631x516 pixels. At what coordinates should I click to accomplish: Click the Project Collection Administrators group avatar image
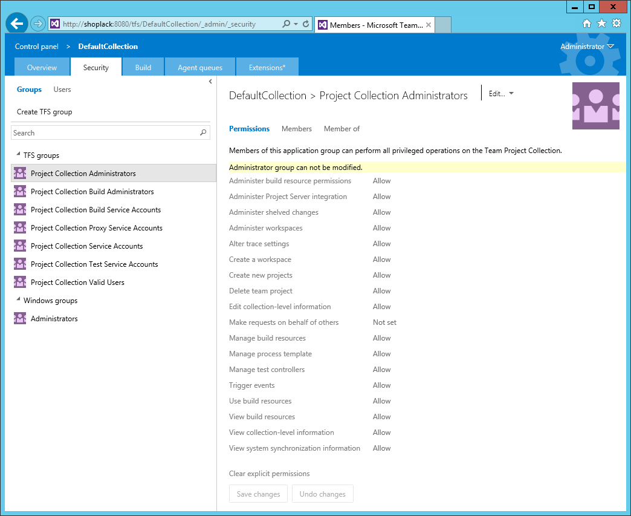tap(595, 106)
